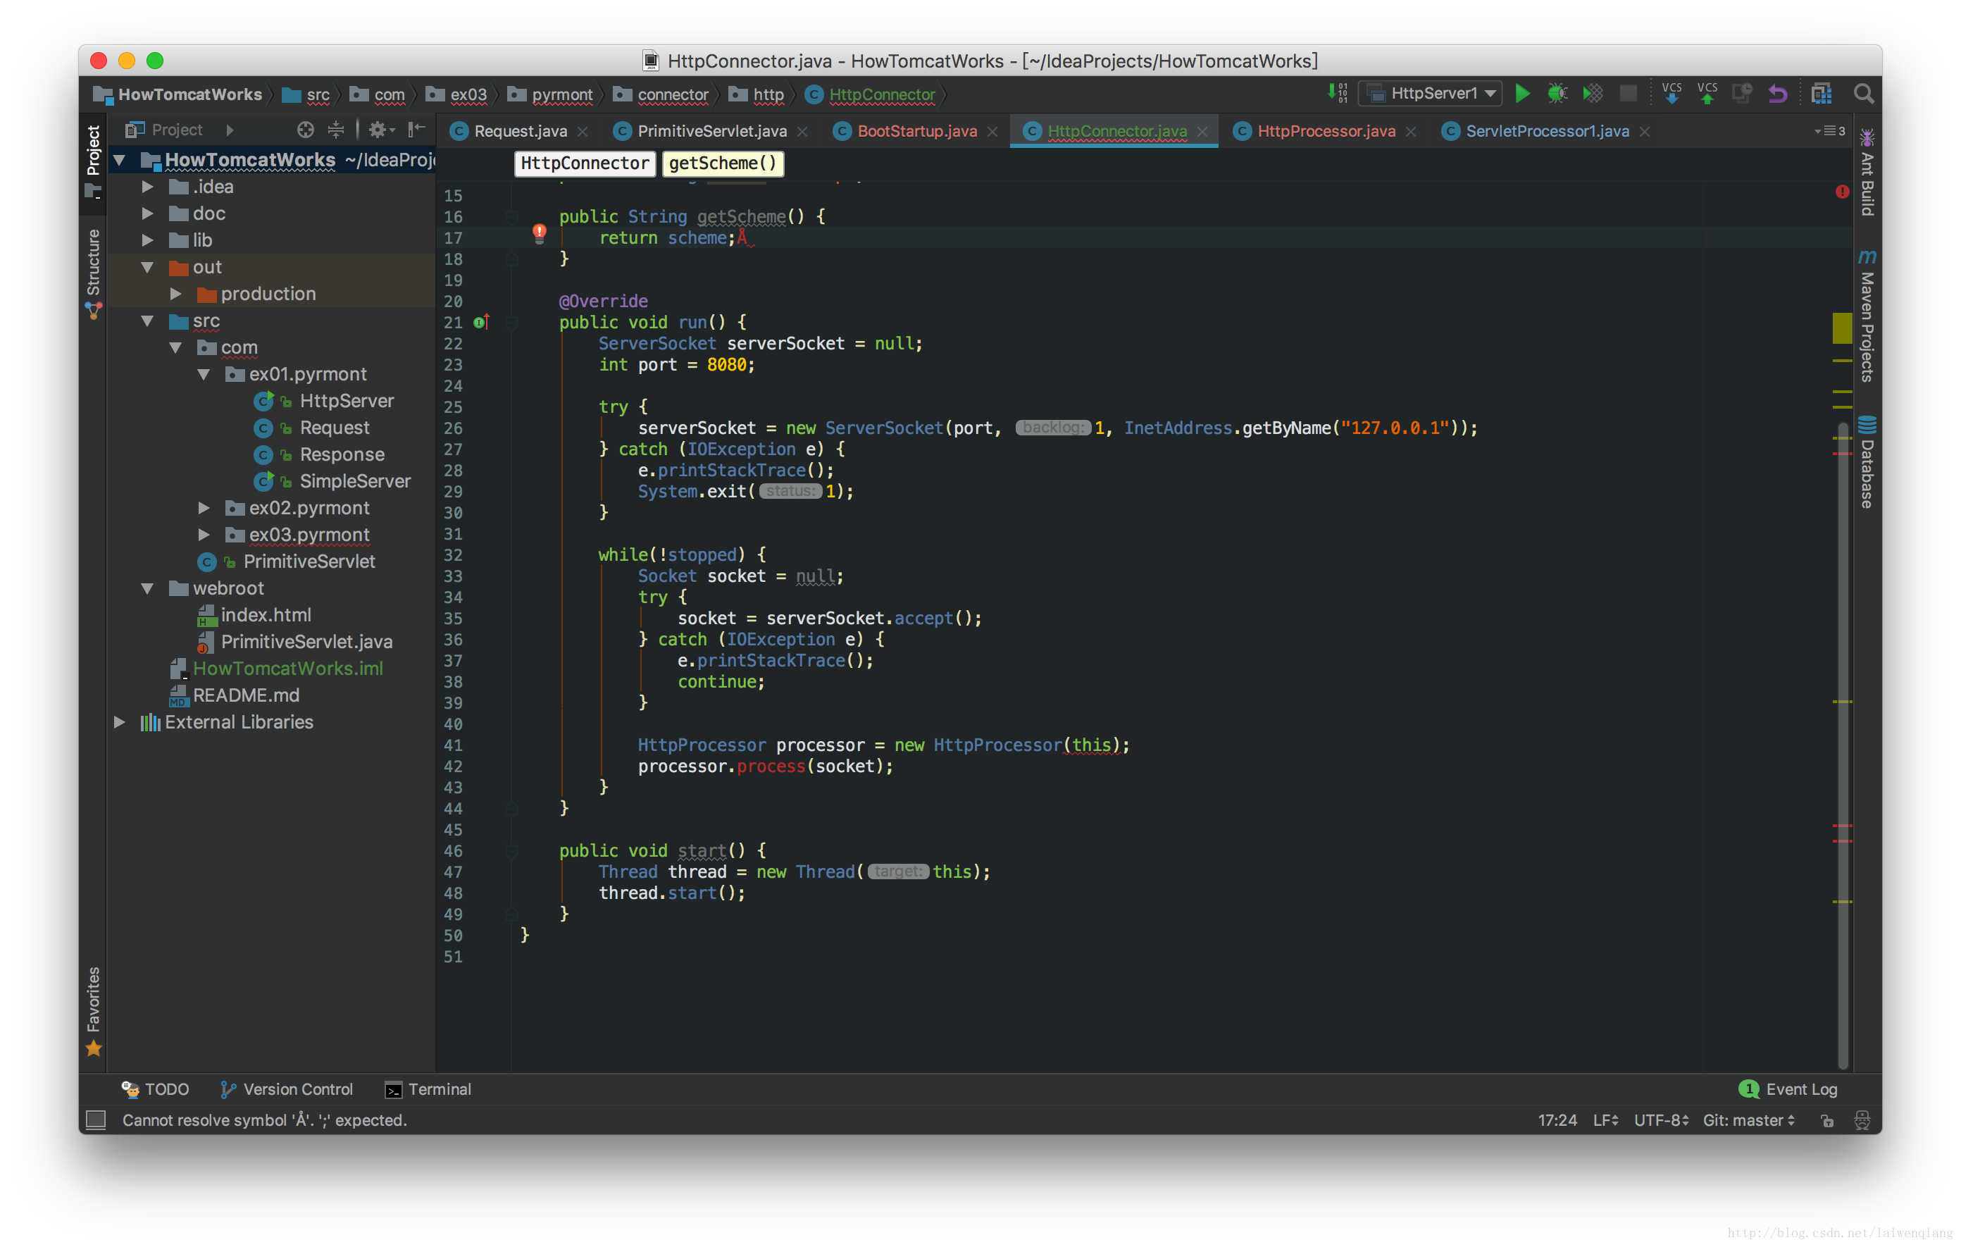This screenshot has width=1961, height=1247.
Task: Open the TODO tool window
Action: tap(155, 1089)
